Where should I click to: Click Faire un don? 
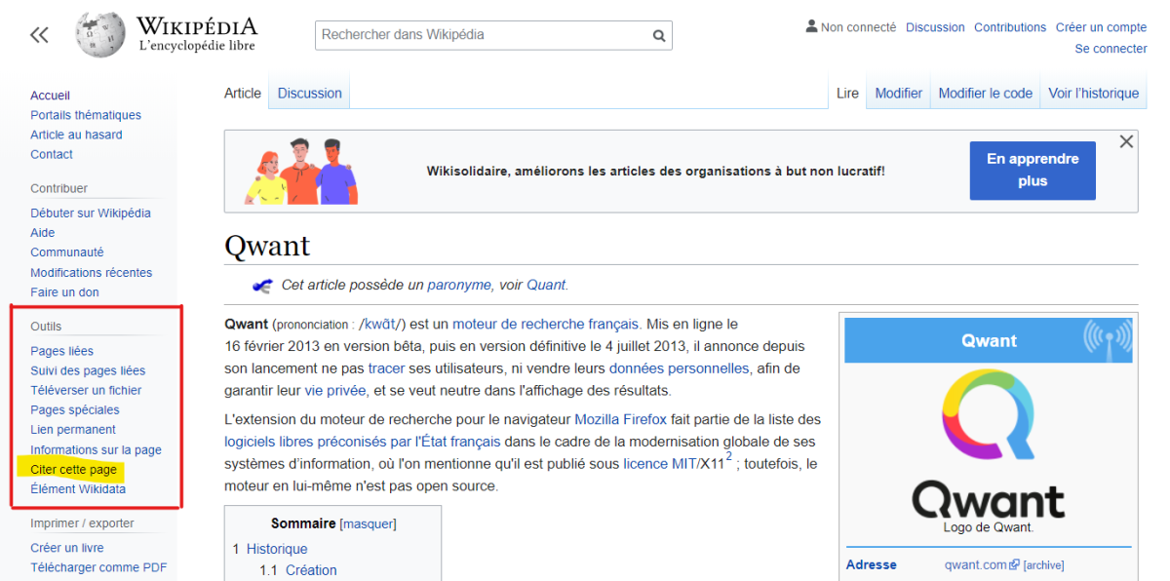tap(64, 292)
